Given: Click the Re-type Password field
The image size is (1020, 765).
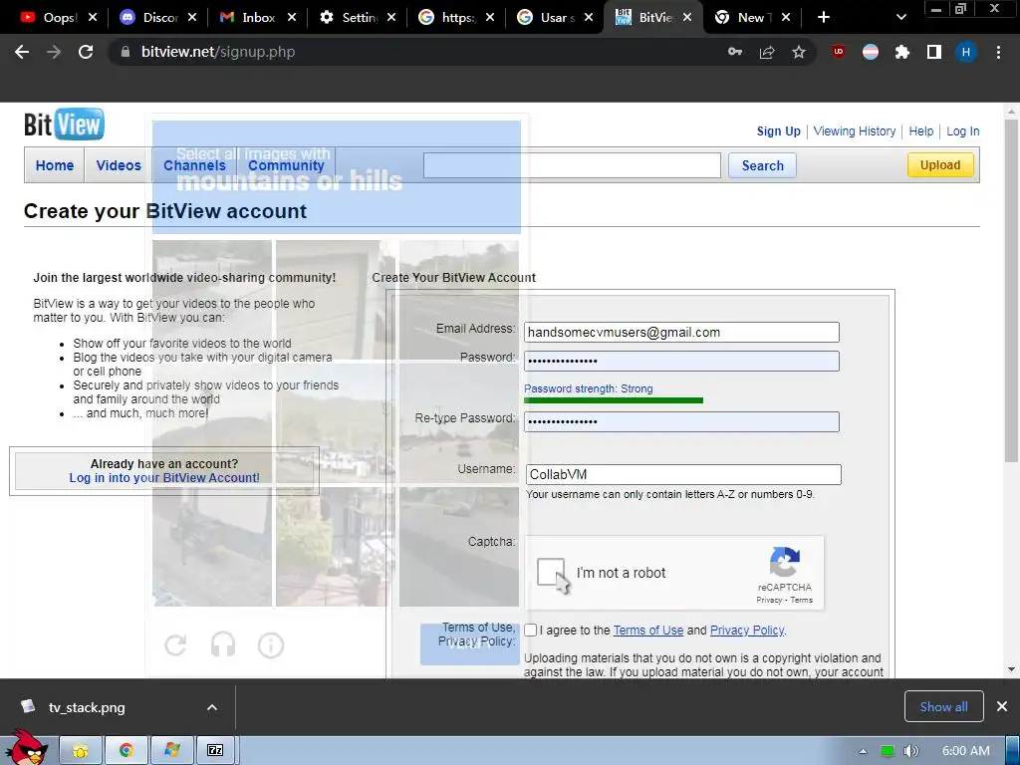Looking at the screenshot, I should 681,421.
